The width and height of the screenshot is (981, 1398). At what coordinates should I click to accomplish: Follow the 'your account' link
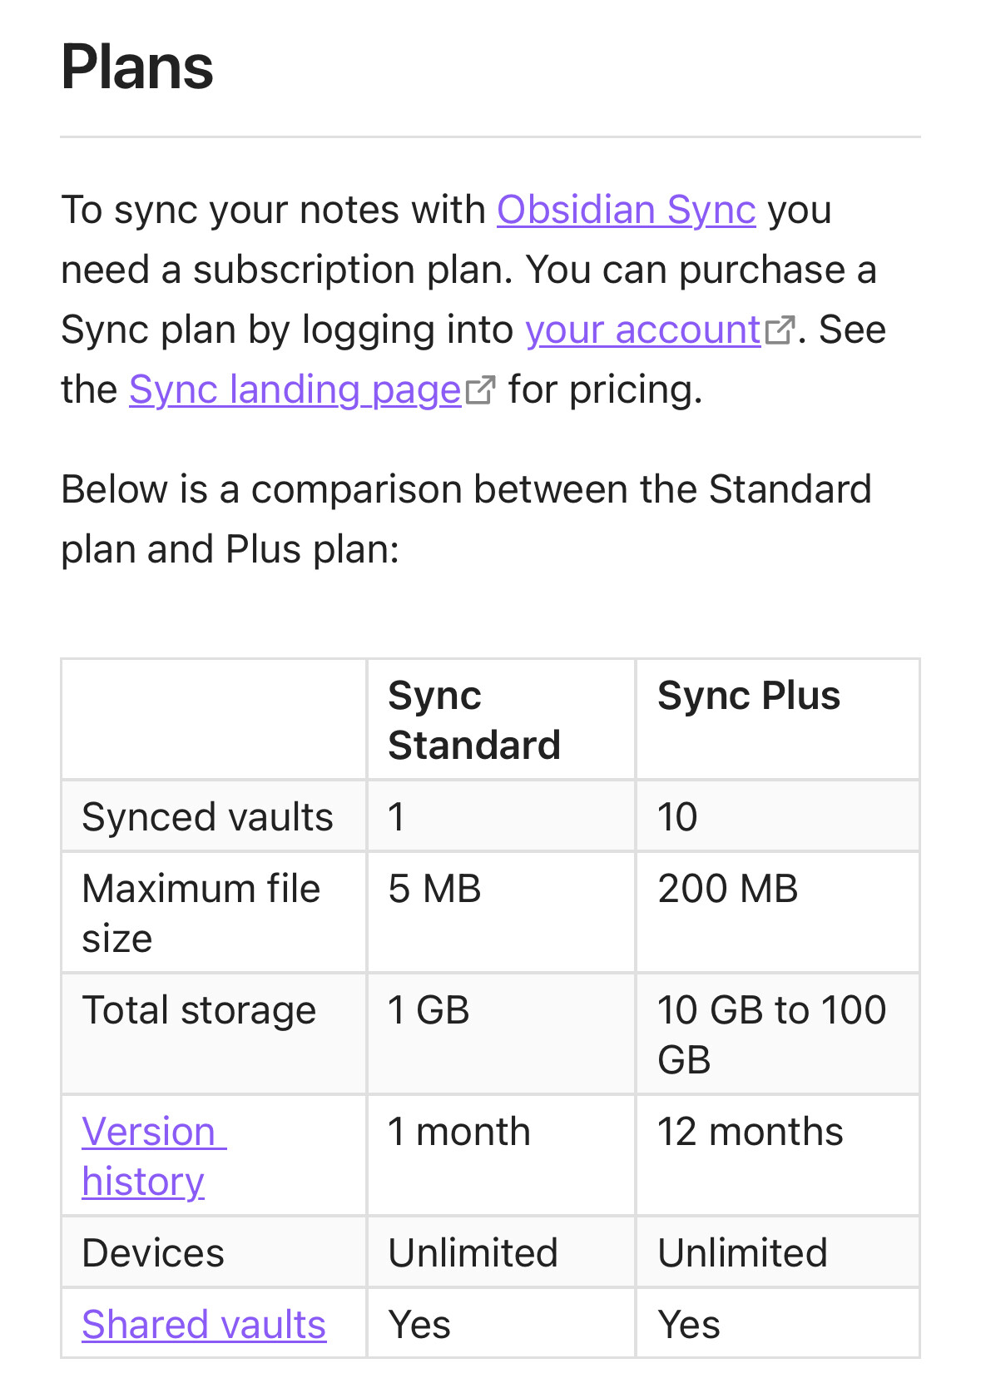pyautogui.click(x=642, y=330)
